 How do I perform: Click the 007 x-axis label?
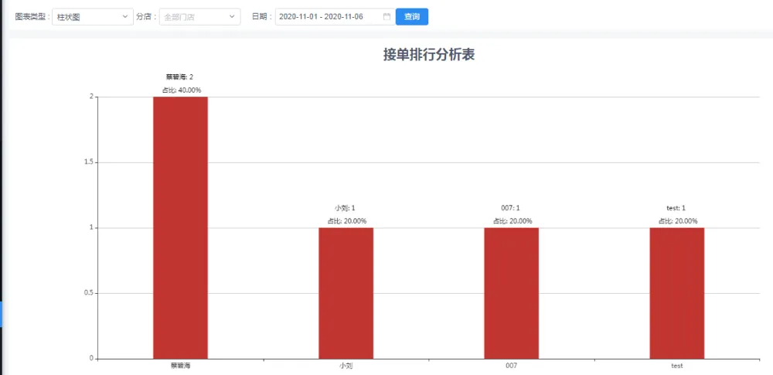[x=511, y=366]
